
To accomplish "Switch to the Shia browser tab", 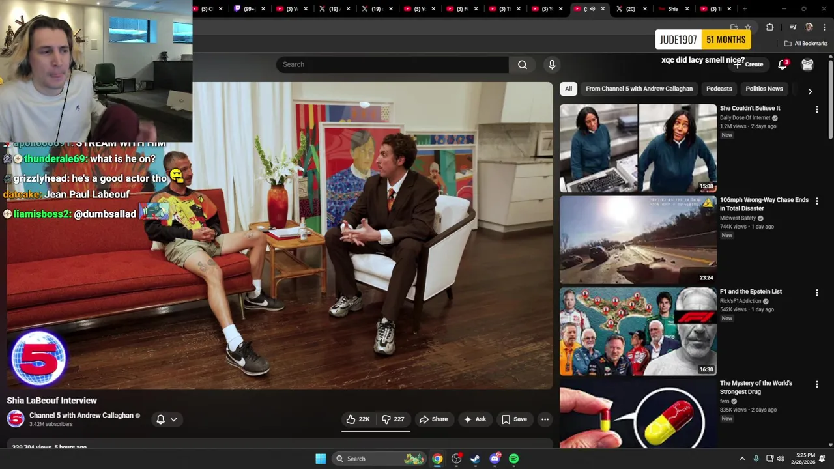I will [x=673, y=9].
